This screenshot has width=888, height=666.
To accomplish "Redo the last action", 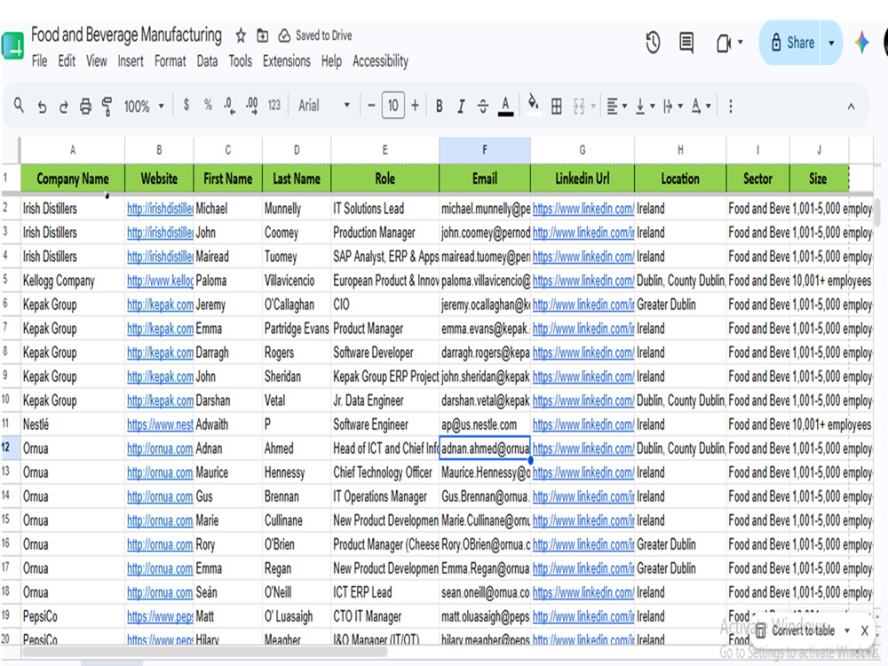I will tap(63, 107).
